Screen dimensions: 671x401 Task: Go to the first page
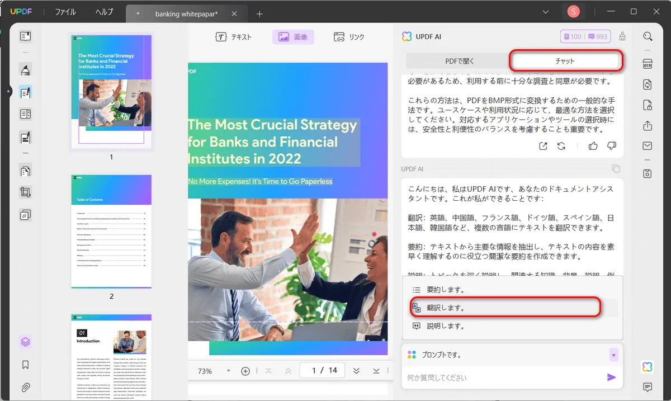[x=268, y=371]
